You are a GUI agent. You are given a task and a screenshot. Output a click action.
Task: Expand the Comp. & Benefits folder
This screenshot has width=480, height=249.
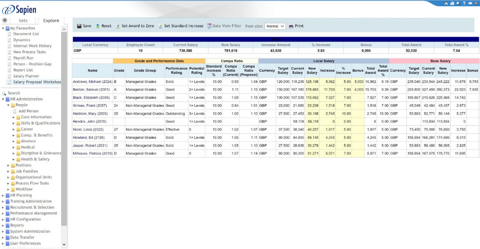pyautogui.click(x=14, y=135)
